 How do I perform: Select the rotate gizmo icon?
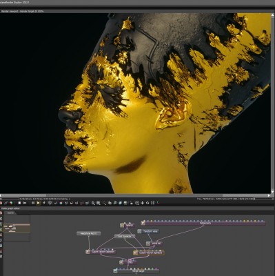tap(147, 203)
